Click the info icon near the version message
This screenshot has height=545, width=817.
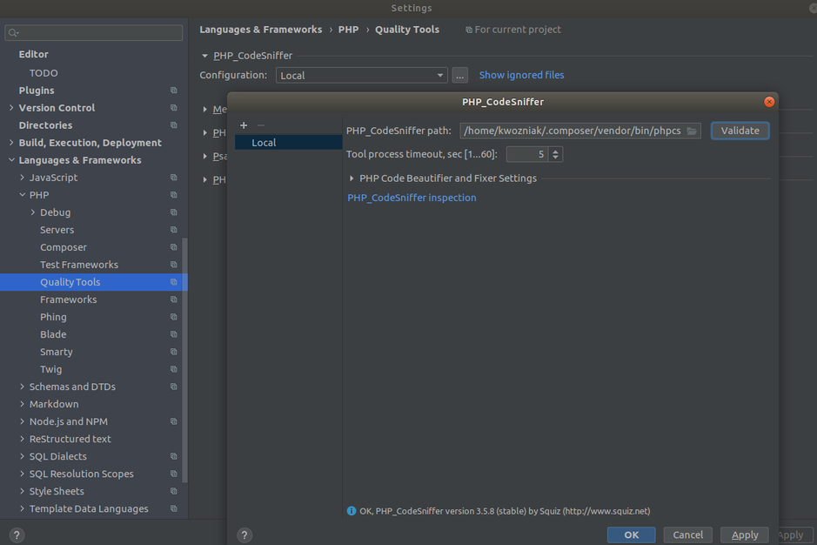351,511
